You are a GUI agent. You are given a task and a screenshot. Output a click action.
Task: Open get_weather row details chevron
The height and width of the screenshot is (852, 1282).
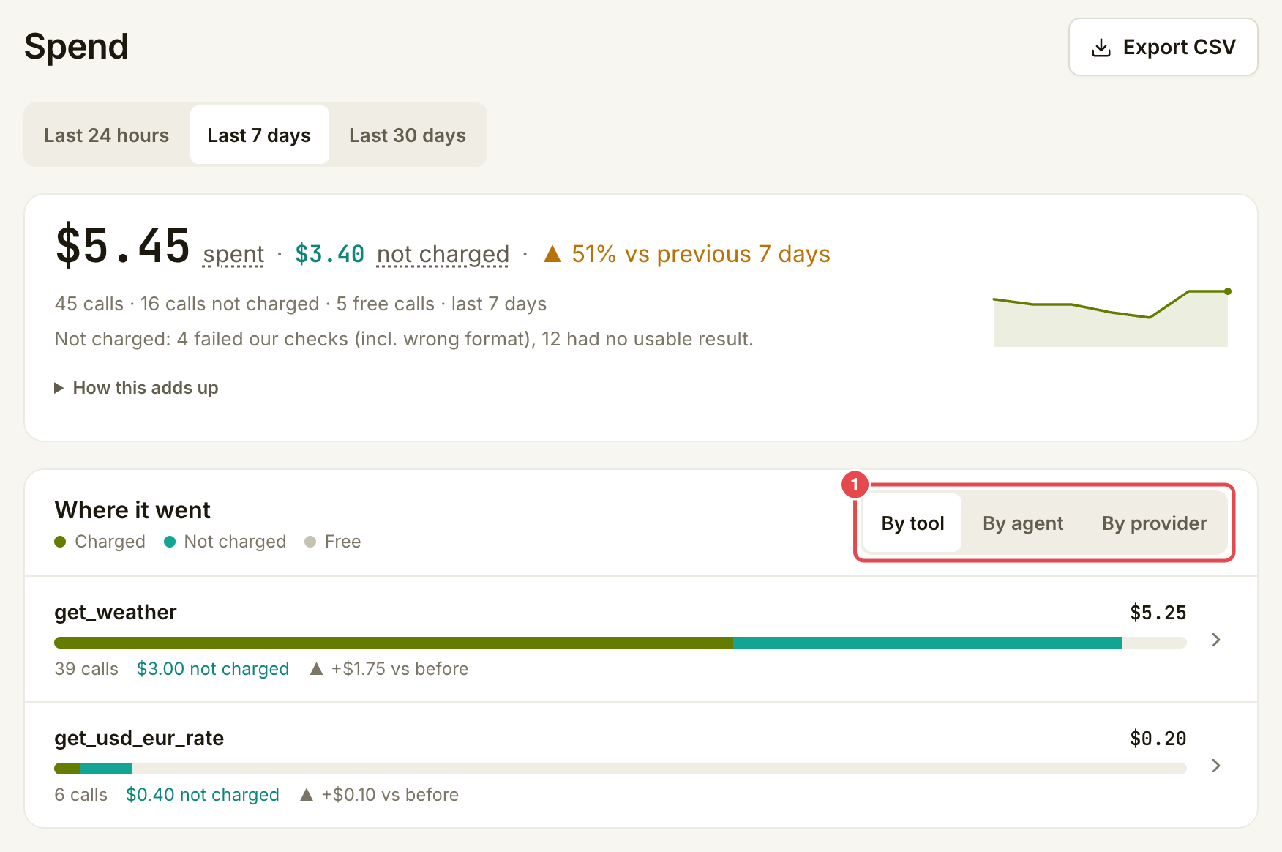[1216, 640]
